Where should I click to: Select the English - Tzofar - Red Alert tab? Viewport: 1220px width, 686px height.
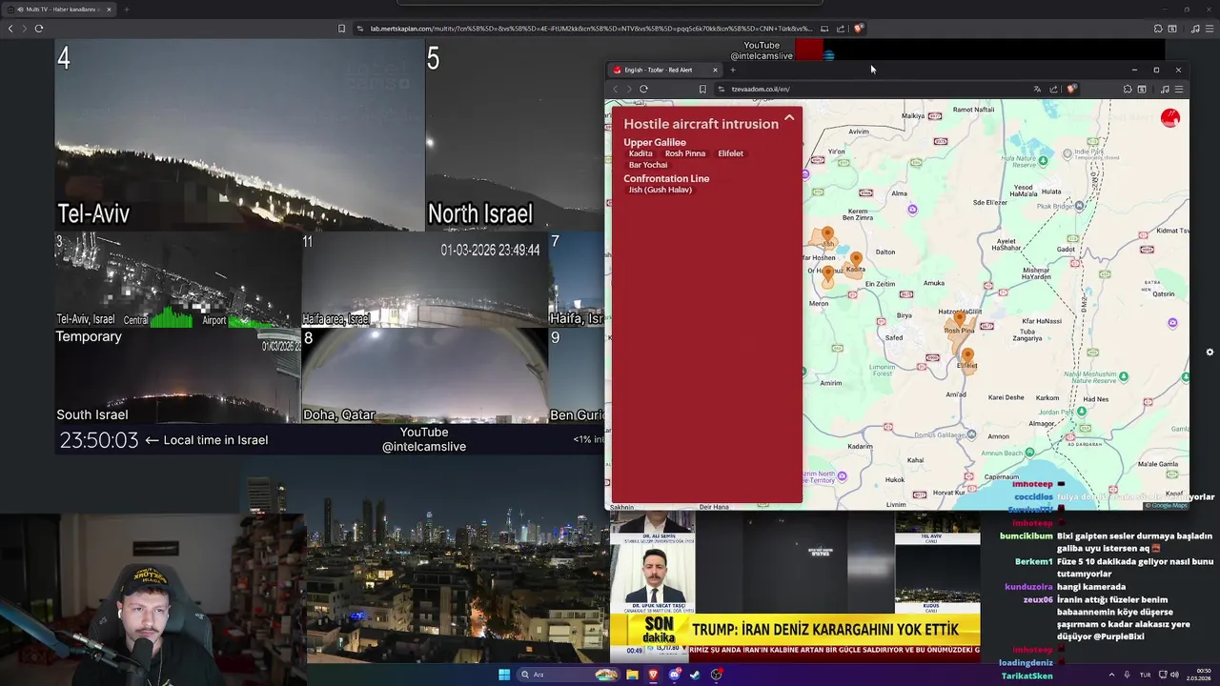(664, 70)
